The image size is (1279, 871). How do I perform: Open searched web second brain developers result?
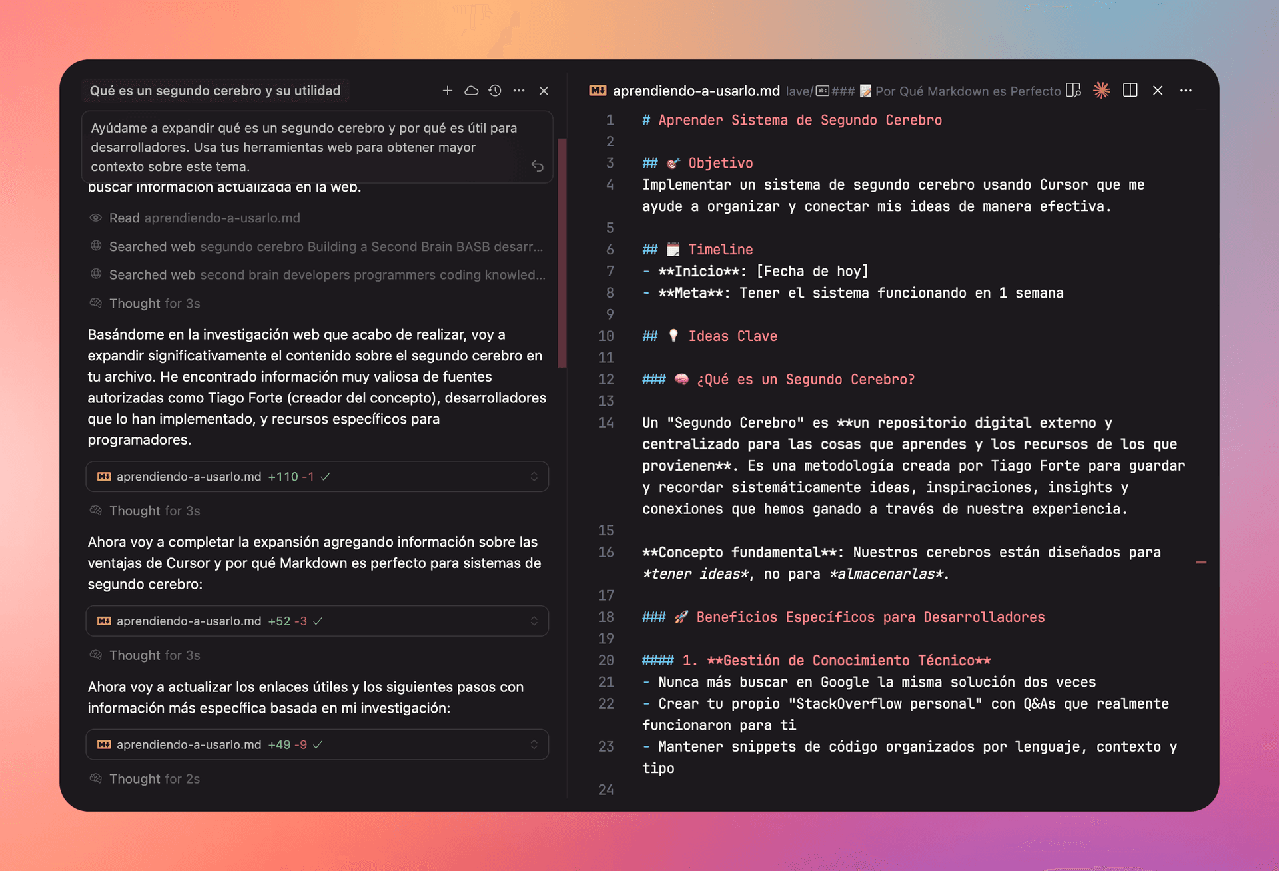pyautogui.click(x=326, y=275)
